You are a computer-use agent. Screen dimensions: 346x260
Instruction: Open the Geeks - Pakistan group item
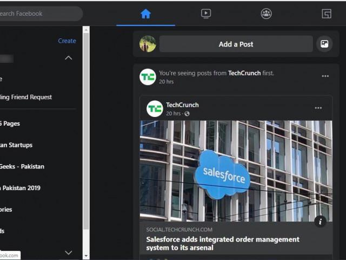coord(22,166)
